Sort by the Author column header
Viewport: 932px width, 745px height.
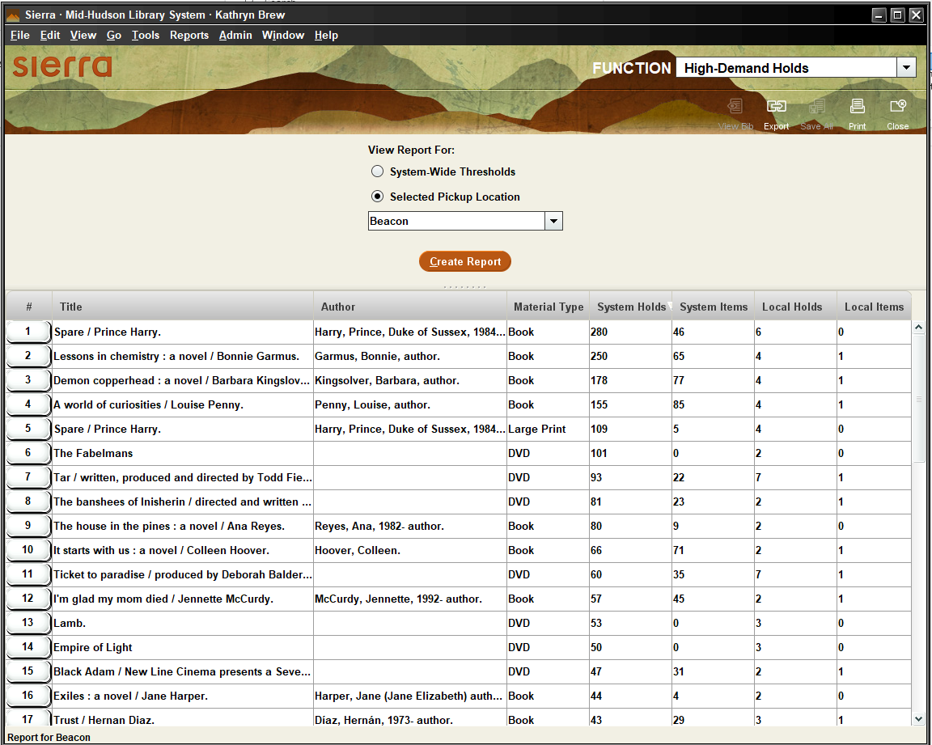coord(410,307)
